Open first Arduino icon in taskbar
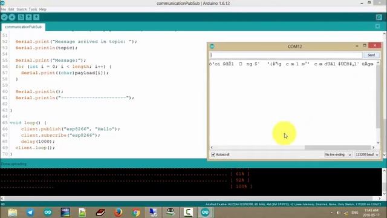This screenshot has height=218, width=387. point(48,213)
